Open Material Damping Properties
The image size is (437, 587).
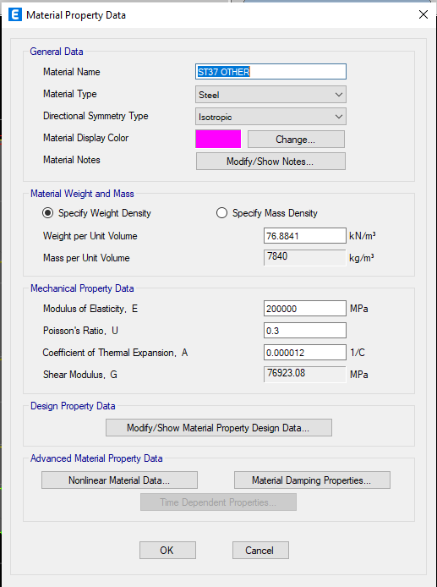click(x=312, y=480)
